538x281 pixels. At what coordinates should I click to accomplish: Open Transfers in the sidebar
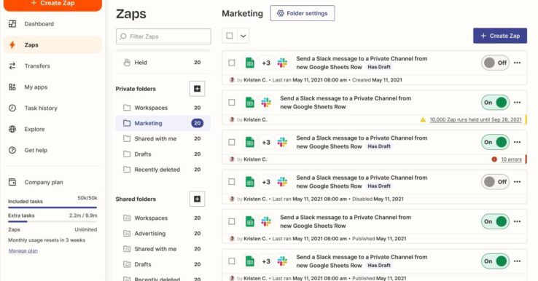tap(52, 66)
